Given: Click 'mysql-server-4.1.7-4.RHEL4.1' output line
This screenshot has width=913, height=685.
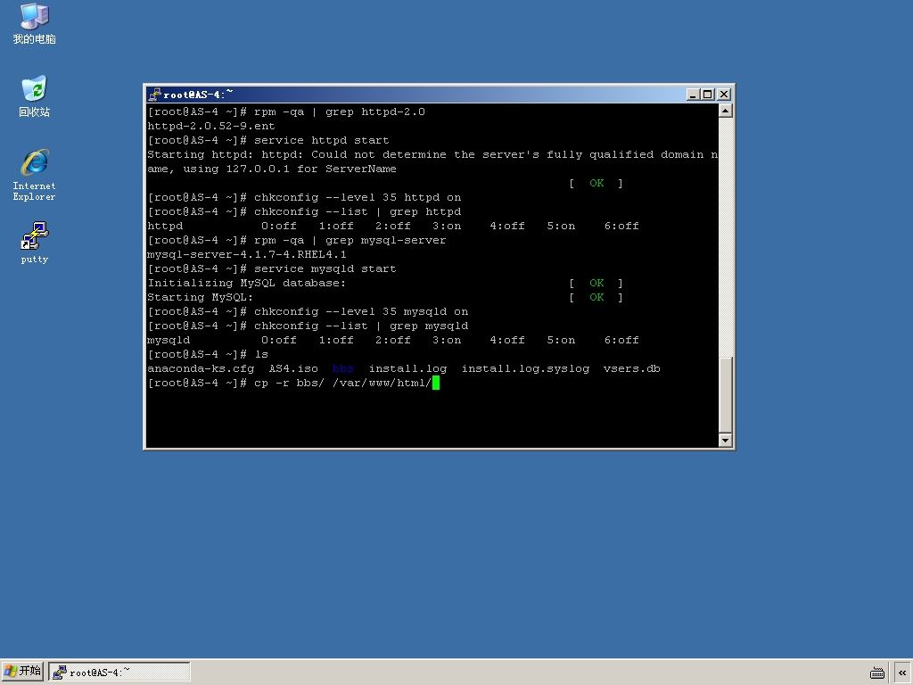Looking at the screenshot, I should click(247, 254).
